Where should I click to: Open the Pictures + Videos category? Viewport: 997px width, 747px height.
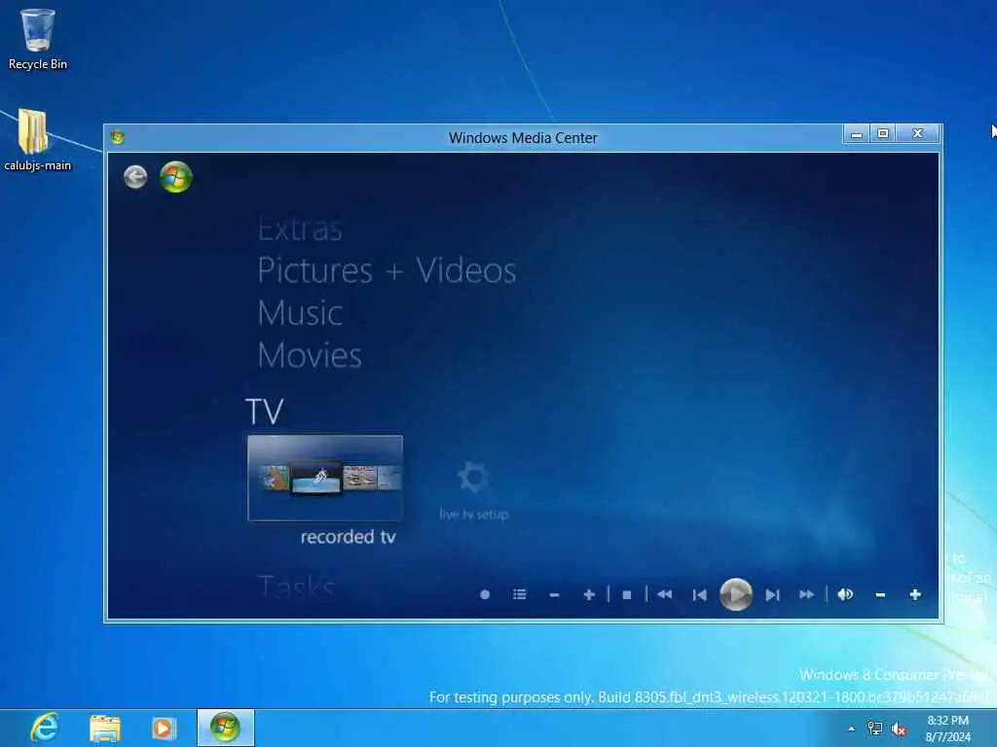click(387, 271)
